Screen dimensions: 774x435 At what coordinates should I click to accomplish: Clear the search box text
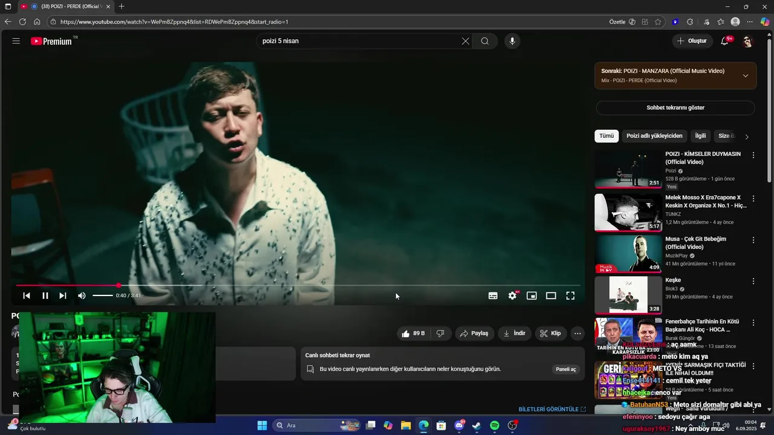(x=465, y=41)
